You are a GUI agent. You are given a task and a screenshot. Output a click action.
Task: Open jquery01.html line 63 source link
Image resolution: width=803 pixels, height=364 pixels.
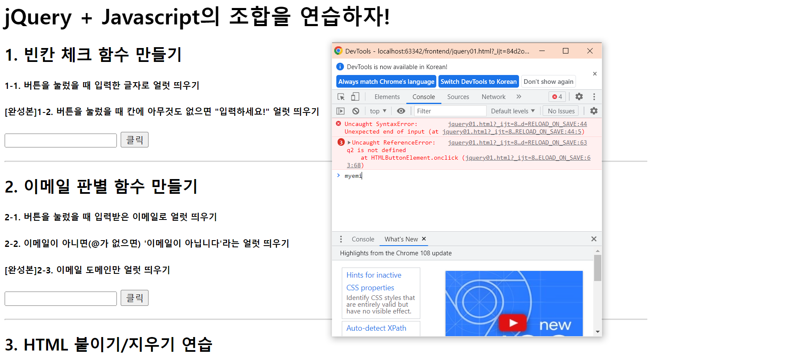coord(517,142)
